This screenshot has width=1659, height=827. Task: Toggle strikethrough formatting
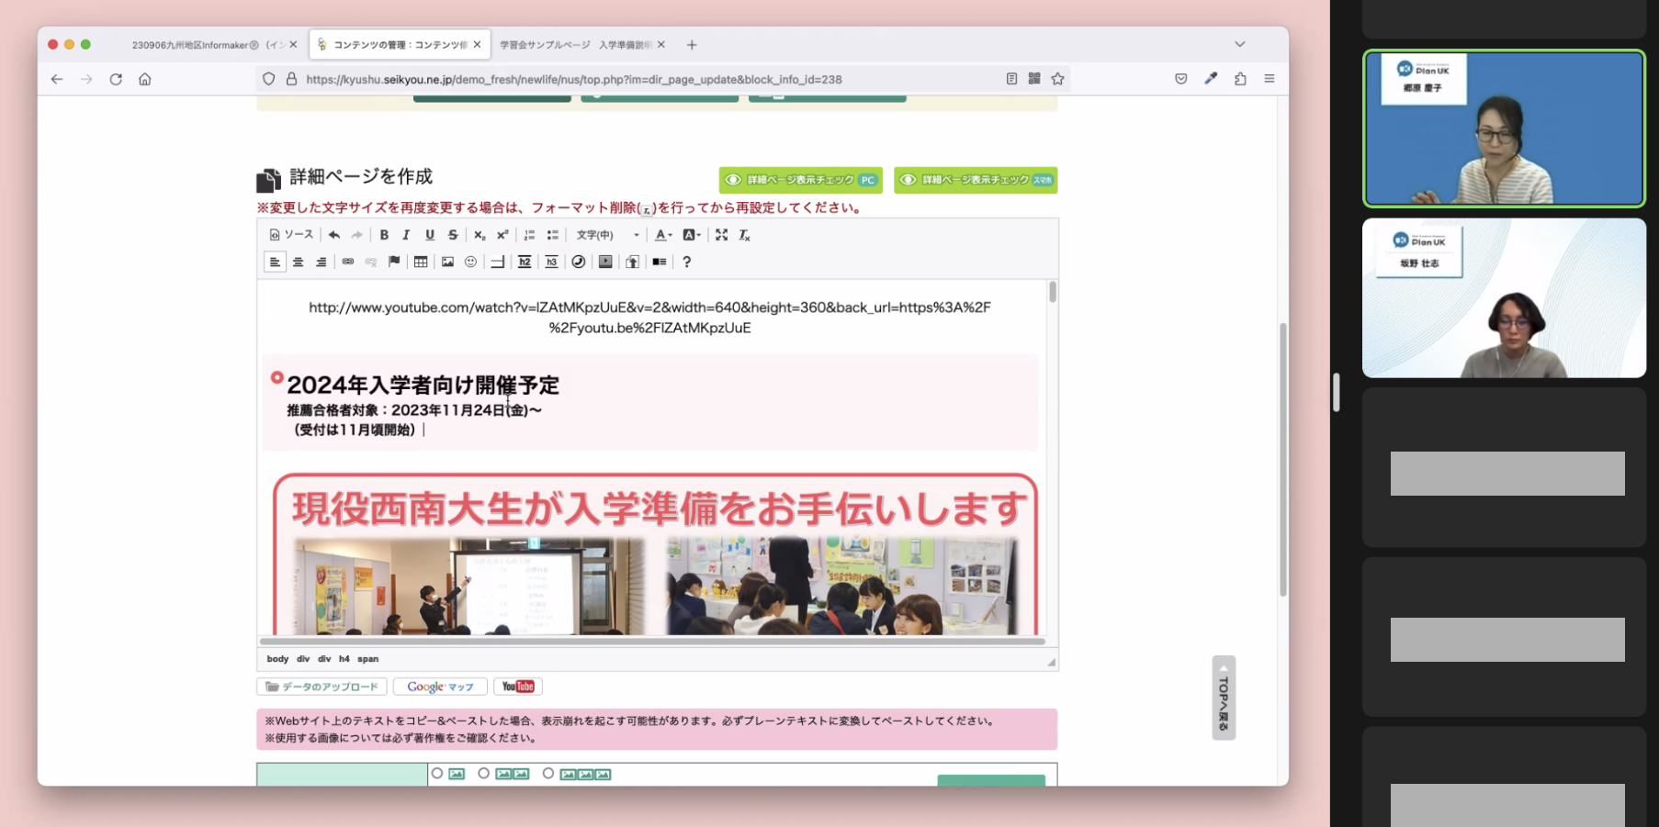click(452, 235)
